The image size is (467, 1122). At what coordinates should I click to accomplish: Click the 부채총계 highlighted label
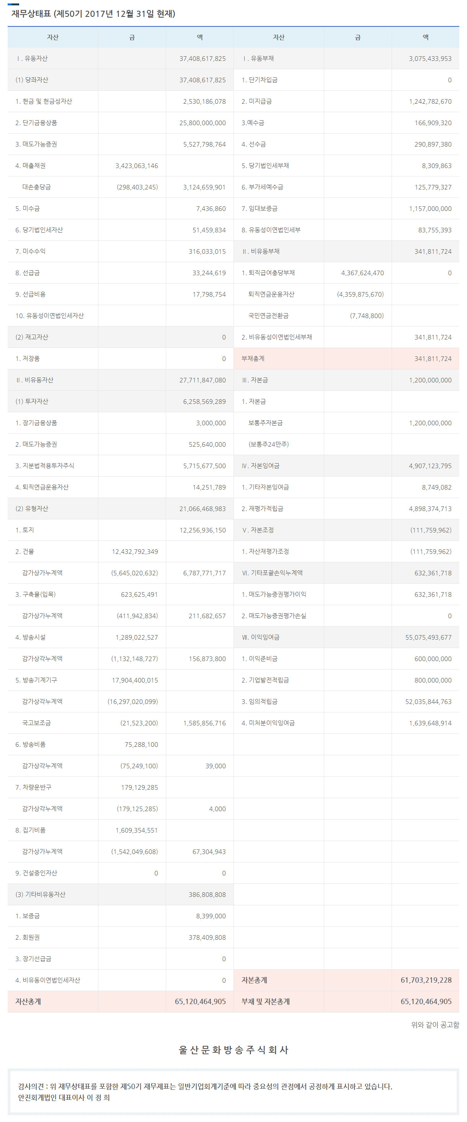click(x=253, y=358)
